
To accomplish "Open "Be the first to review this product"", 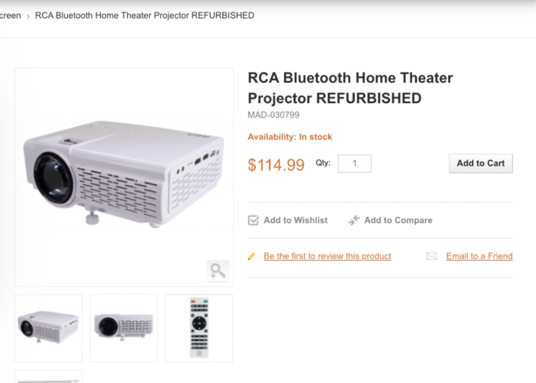I will pos(327,256).
